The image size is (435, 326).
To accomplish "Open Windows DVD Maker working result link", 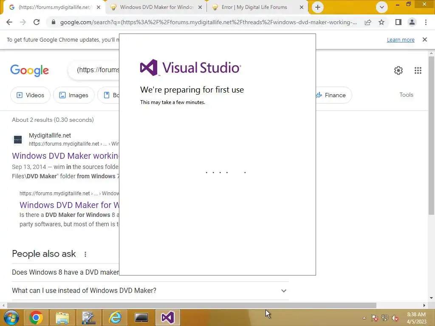I will click(65, 156).
